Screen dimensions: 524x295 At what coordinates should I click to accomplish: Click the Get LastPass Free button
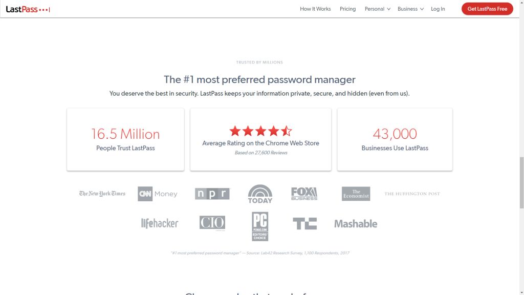(x=487, y=9)
